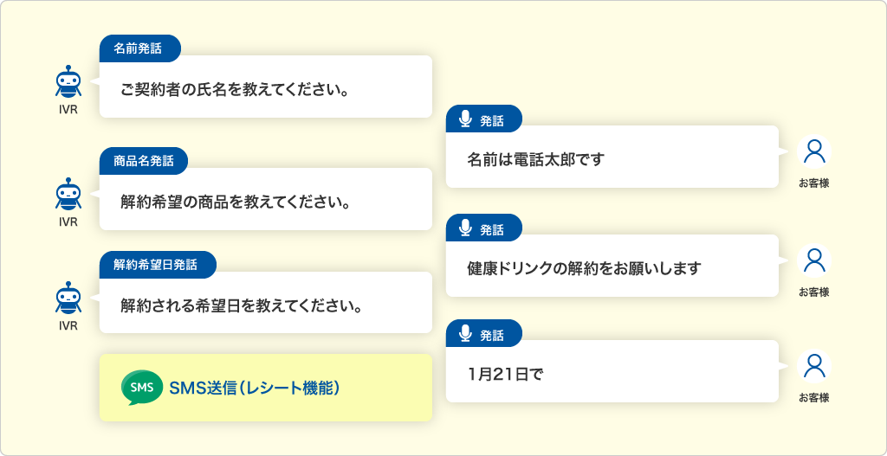
Task: Select the 名前発話 label tab
Action: 139,48
